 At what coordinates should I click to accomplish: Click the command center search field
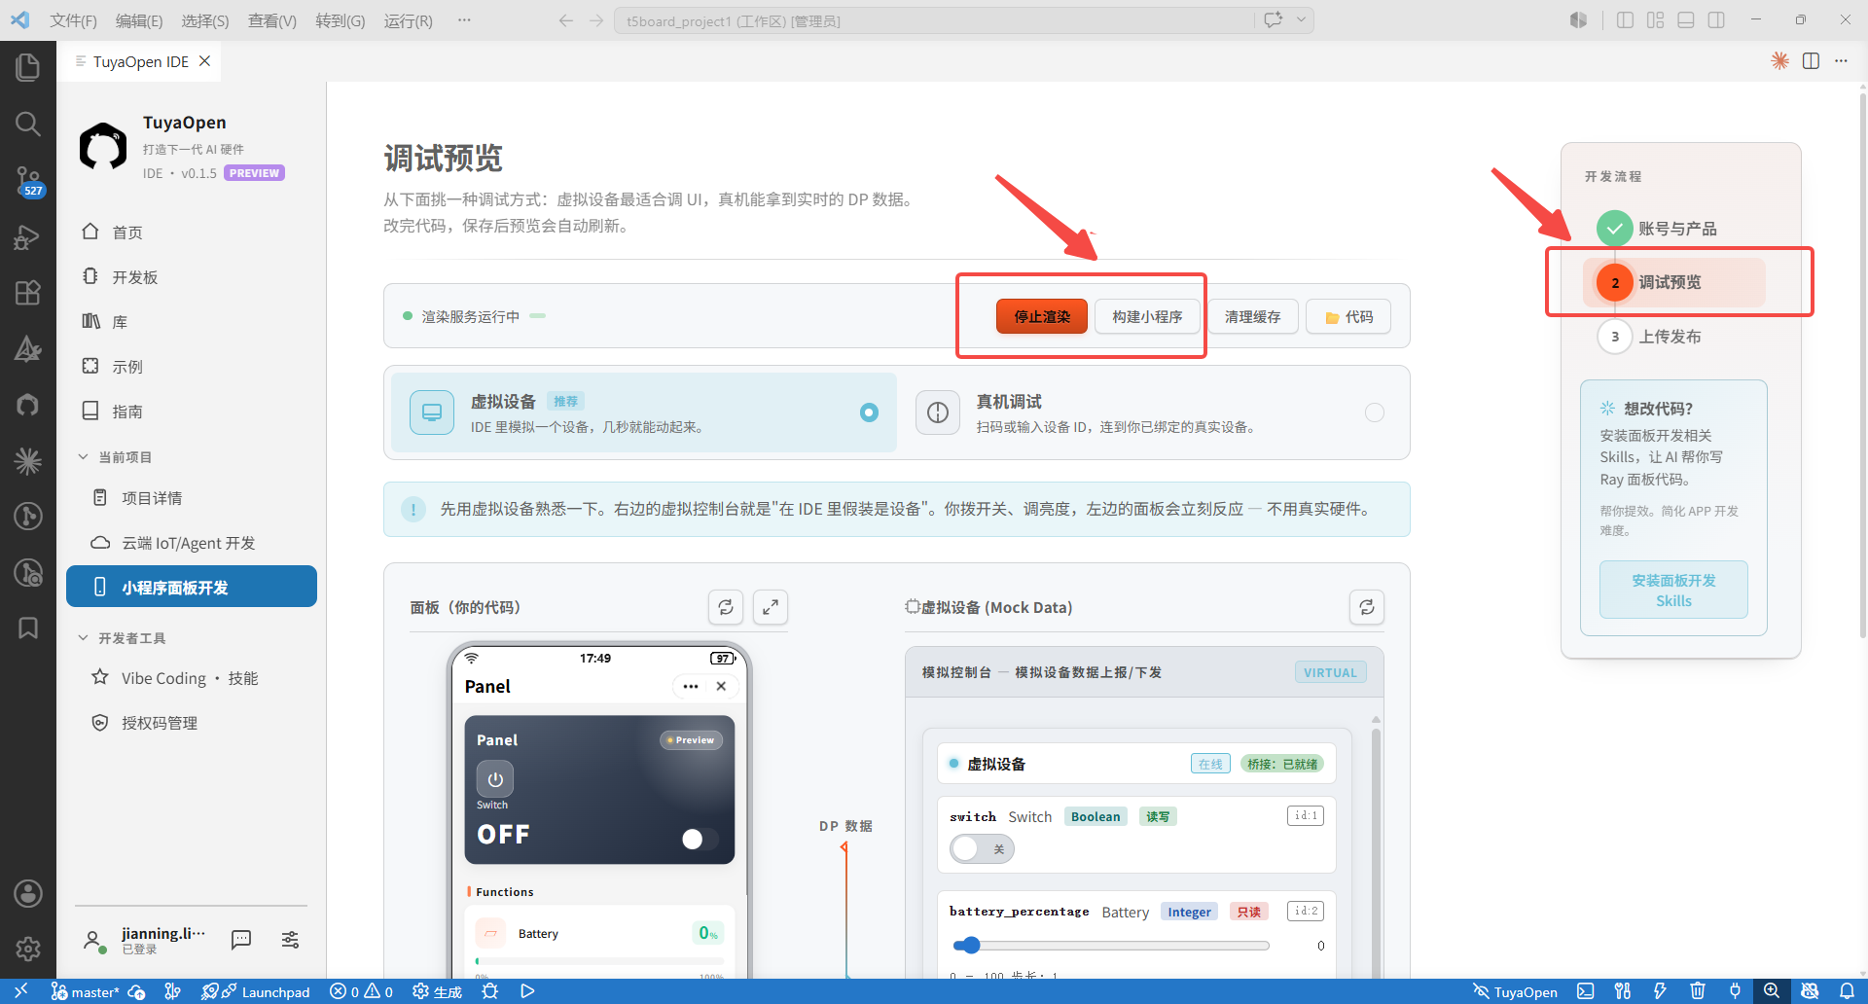click(x=934, y=20)
